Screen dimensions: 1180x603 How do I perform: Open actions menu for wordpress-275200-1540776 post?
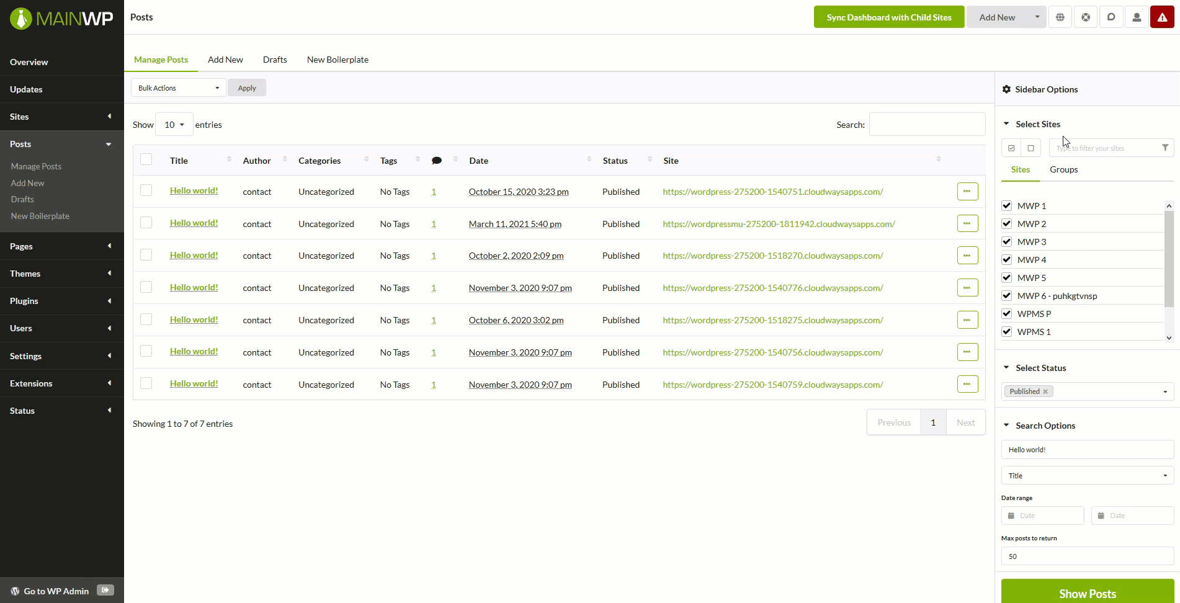point(967,287)
